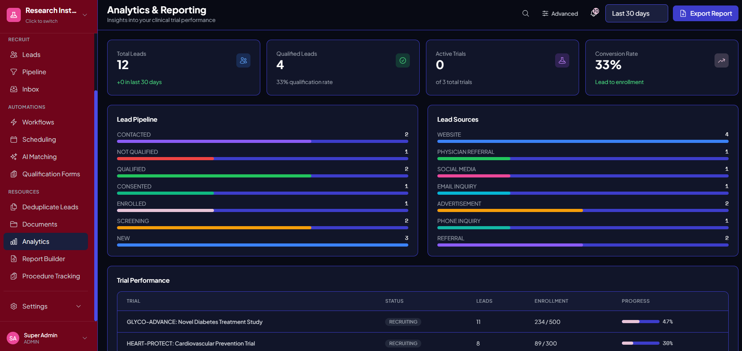Click RECRUITING badge for HEART-PROTECT
The image size is (742, 351).
403,343
